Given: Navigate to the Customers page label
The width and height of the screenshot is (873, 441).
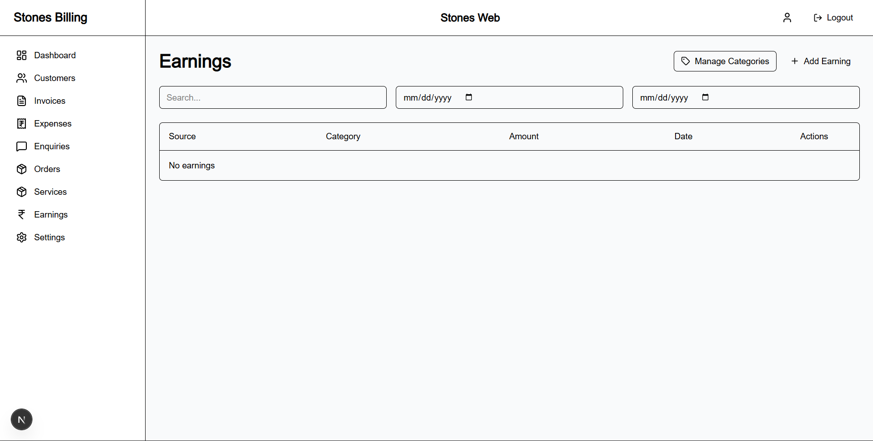Looking at the screenshot, I should [x=55, y=78].
